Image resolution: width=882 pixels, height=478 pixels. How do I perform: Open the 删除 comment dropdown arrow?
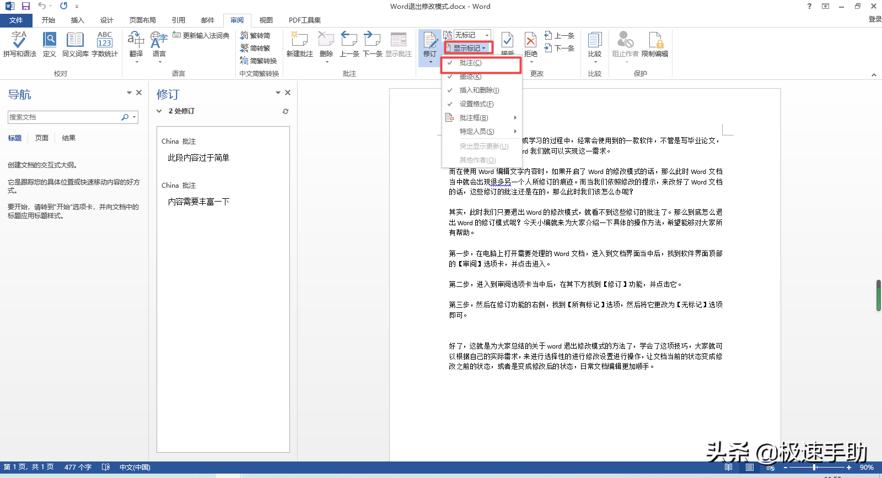tap(326, 62)
